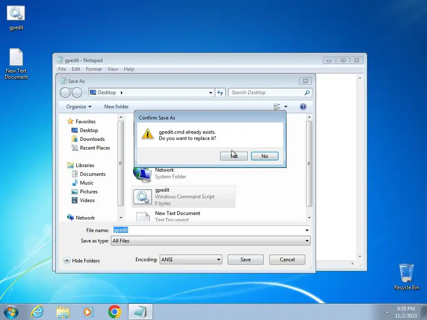Open the Encoding ANSI dropdown
This screenshot has height=320, width=427.
coord(191,260)
